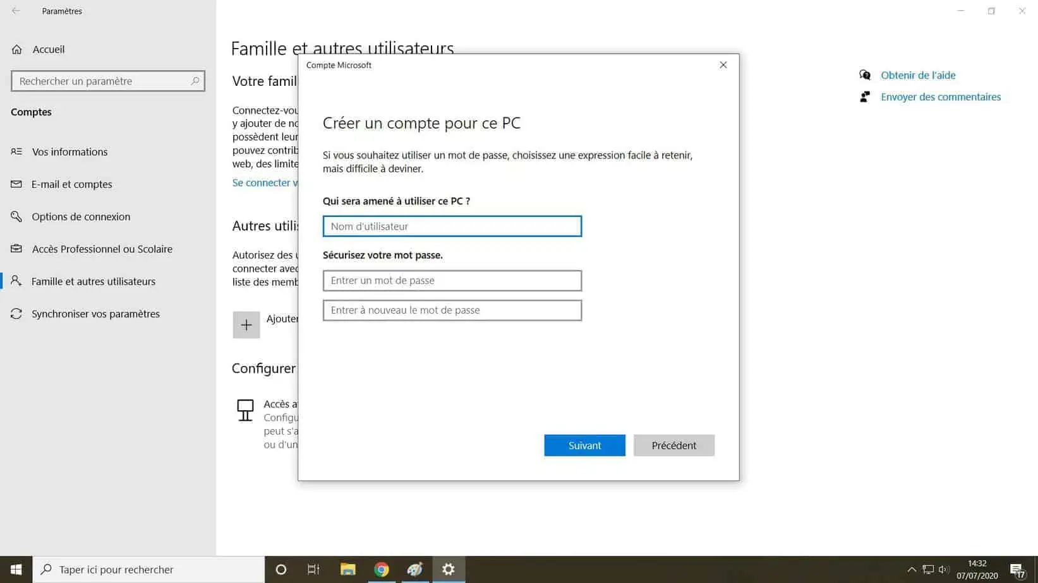Close the "Compte Microsoft" dialog
Image resolution: width=1038 pixels, height=583 pixels.
[x=723, y=64]
